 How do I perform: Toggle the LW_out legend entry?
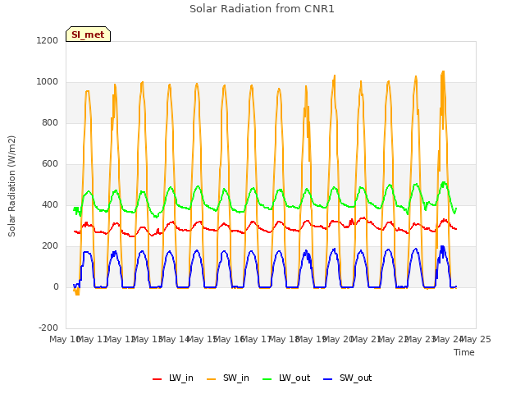click(286, 378)
